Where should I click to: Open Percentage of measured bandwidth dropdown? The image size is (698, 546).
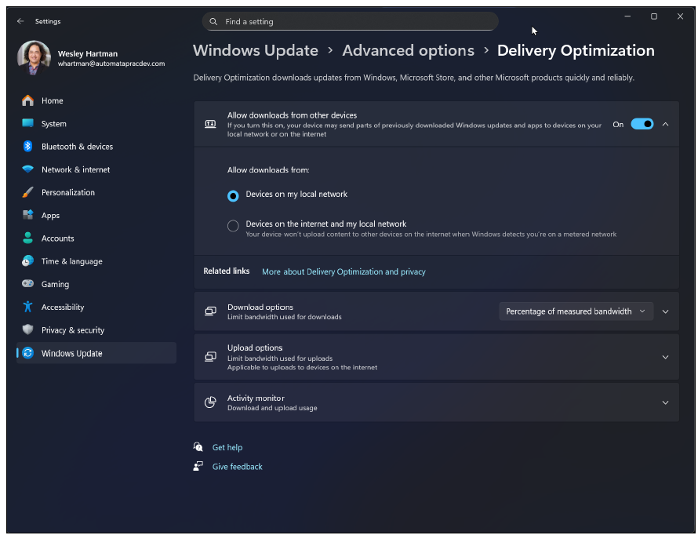(576, 311)
